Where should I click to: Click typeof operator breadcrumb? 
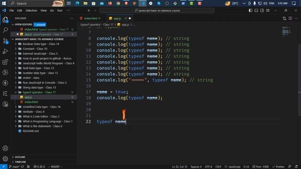click(x=97, y=24)
